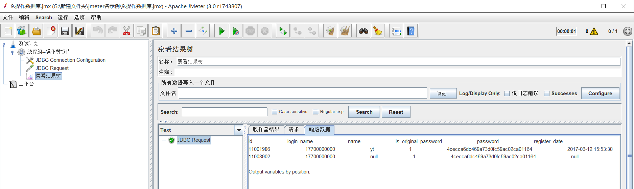
Task: Collapse the 测试计划 tree node
Action: (4, 44)
